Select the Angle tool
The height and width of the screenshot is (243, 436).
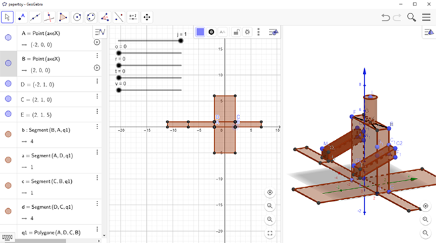(x=105, y=17)
